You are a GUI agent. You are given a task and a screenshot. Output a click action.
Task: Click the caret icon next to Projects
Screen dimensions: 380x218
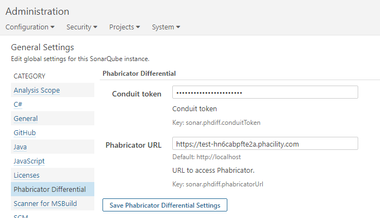click(138, 27)
